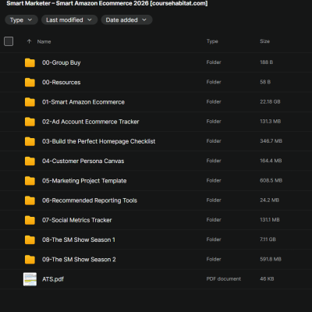The width and height of the screenshot is (312, 312).
Task: Click the 591.8 MB size value
Action: [271, 259]
